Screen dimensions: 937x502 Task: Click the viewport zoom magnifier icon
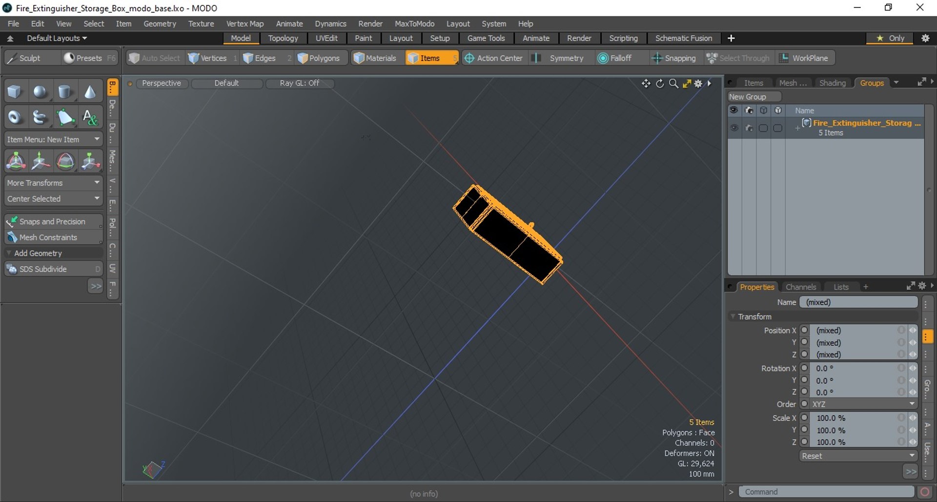coord(673,84)
